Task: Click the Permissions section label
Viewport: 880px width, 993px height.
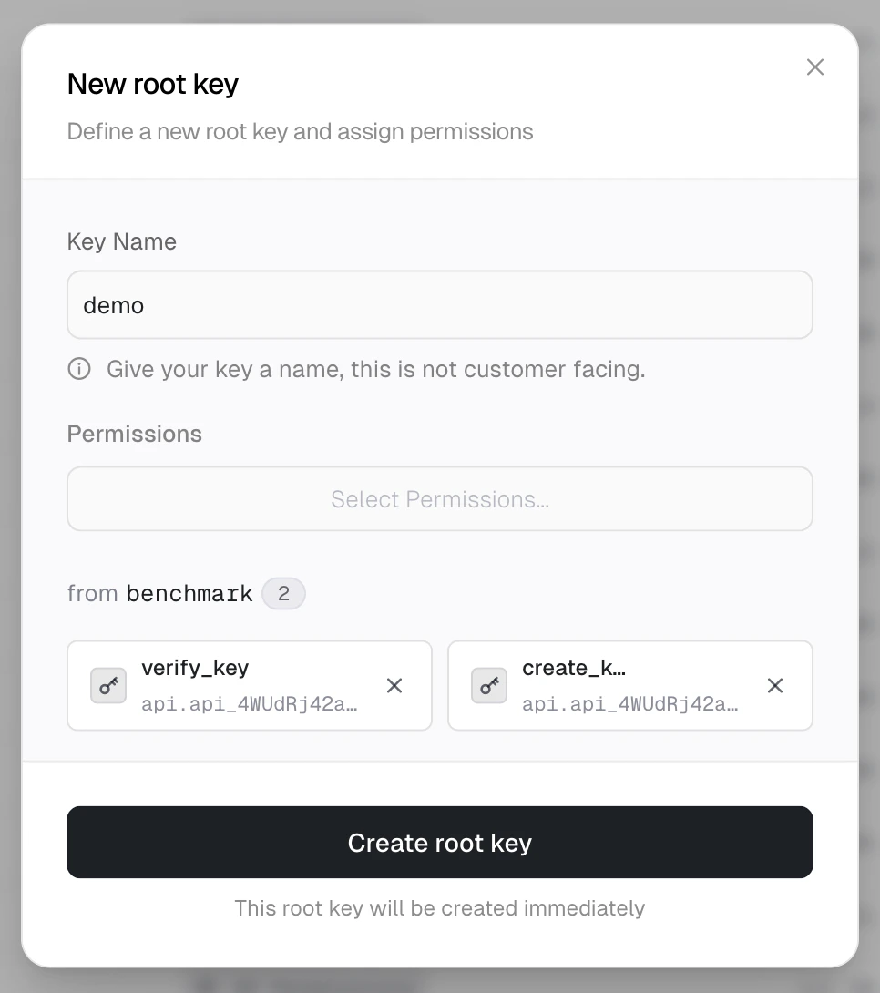Action: (x=134, y=434)
